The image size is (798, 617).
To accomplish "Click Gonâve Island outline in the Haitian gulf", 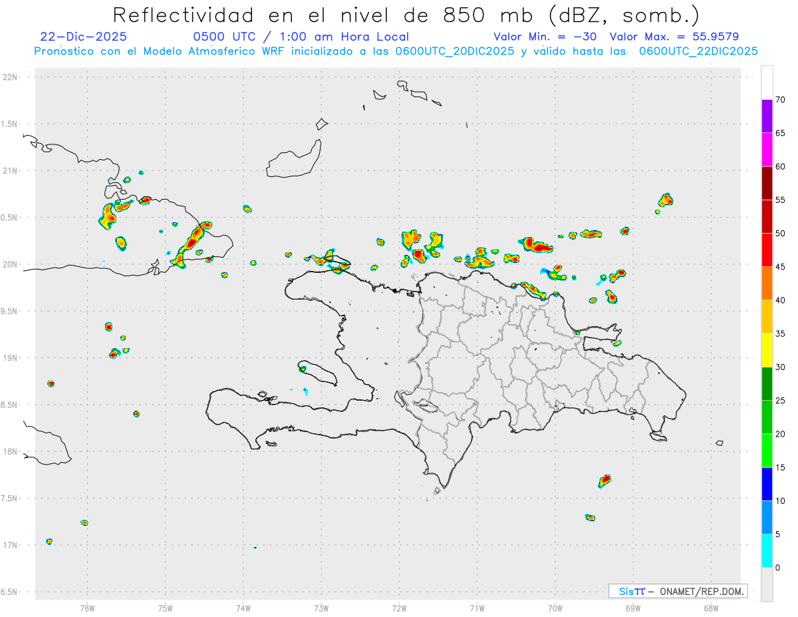I will pyautogui.click(x=318, y=372).
